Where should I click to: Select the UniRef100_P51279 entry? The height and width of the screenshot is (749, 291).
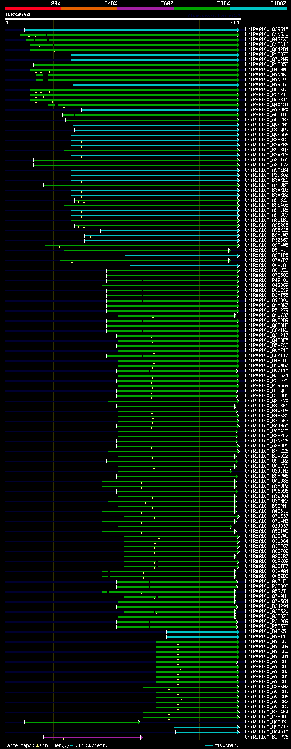(x=266, y=310)
